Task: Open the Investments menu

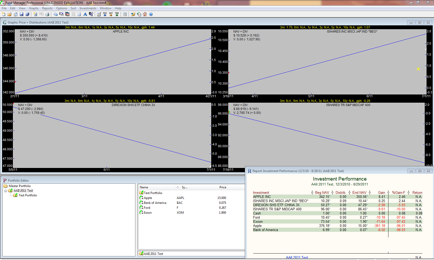Action: 88,8
